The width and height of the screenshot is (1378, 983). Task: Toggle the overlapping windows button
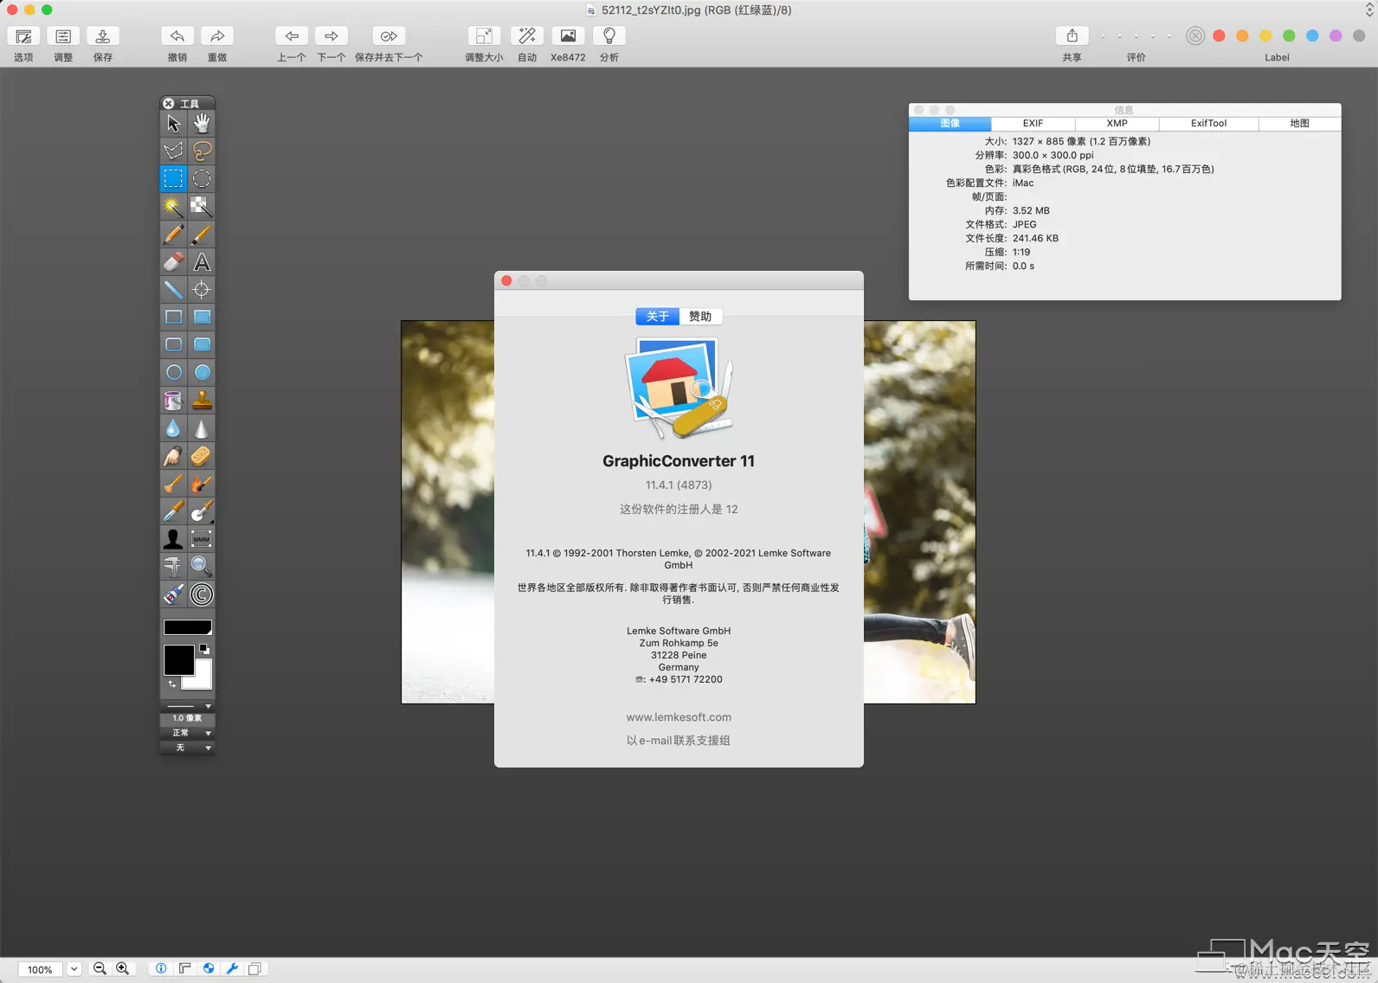click(255, 969)
